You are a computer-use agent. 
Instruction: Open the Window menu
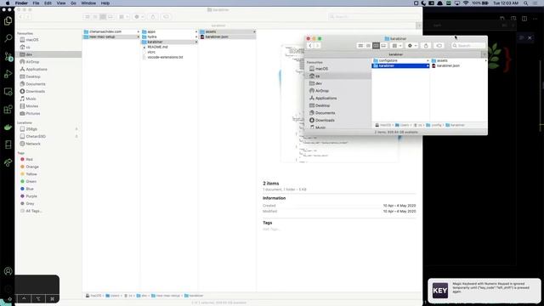coord(88,3)
